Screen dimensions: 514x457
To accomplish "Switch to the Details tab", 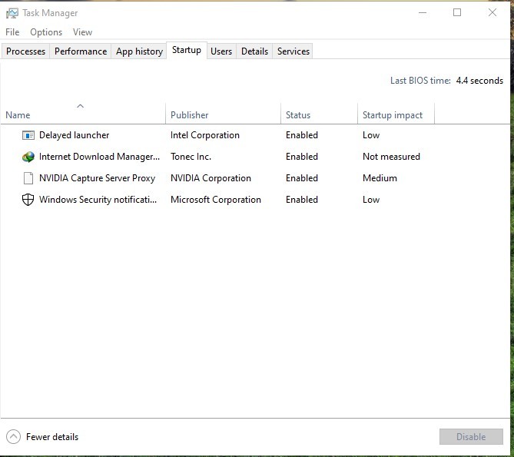I will [x=255, y=51].
